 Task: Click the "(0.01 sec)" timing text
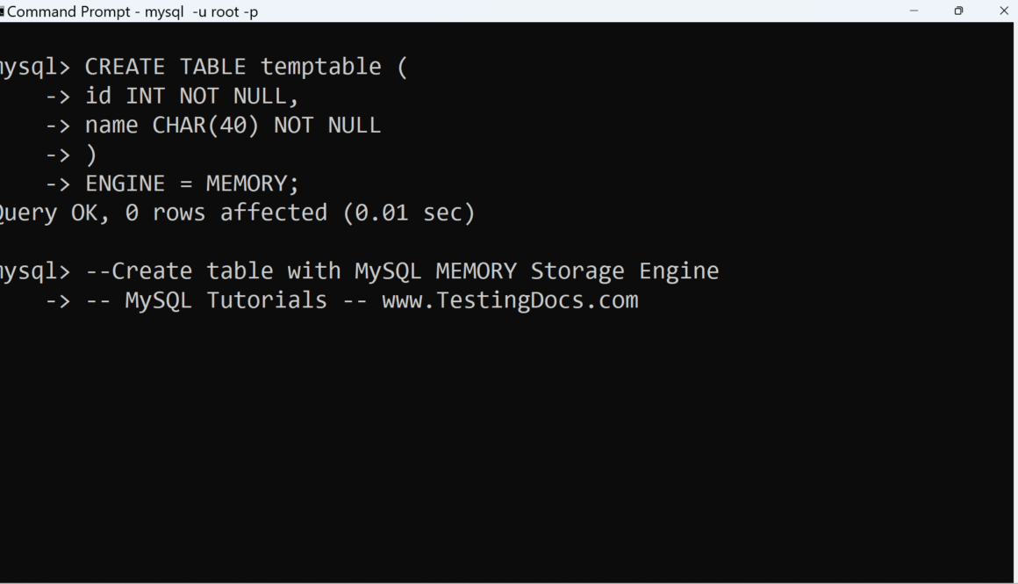[408, 213]
